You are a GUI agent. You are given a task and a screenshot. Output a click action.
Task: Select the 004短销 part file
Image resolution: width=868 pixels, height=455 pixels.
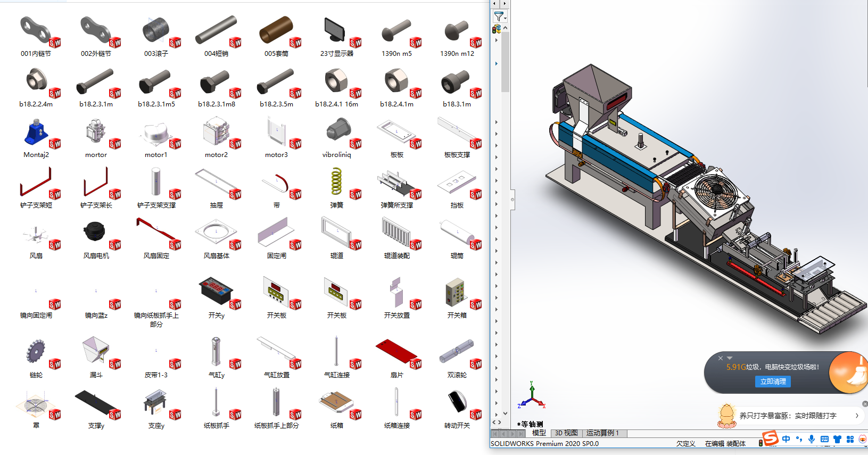217,36
